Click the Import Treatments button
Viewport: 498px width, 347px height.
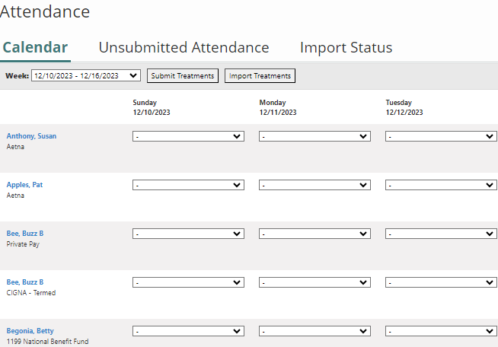[260, 76]
